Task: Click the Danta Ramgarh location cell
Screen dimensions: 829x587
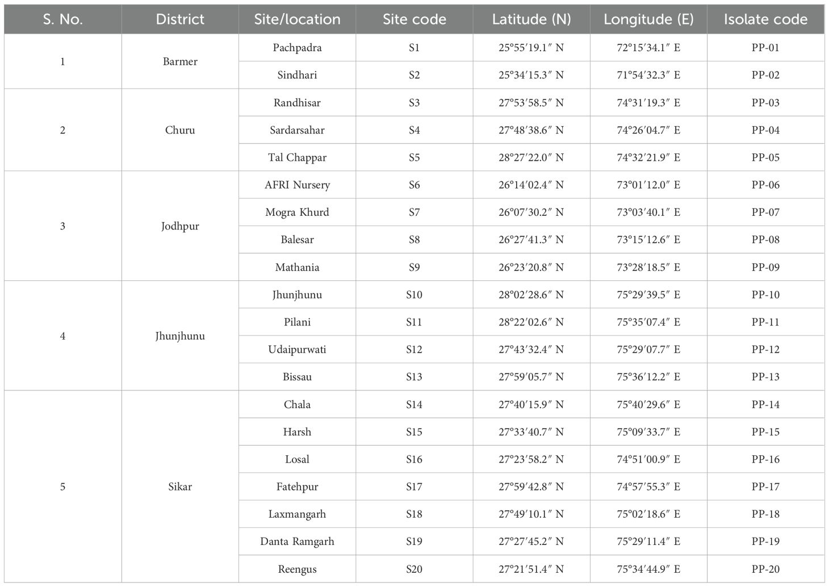Action: click(x=297, y=541)
